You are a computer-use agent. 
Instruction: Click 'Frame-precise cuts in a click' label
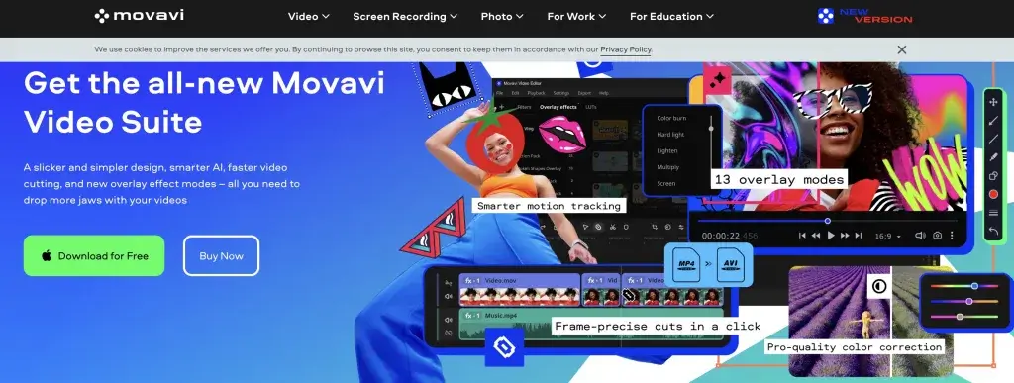(658, 327)
